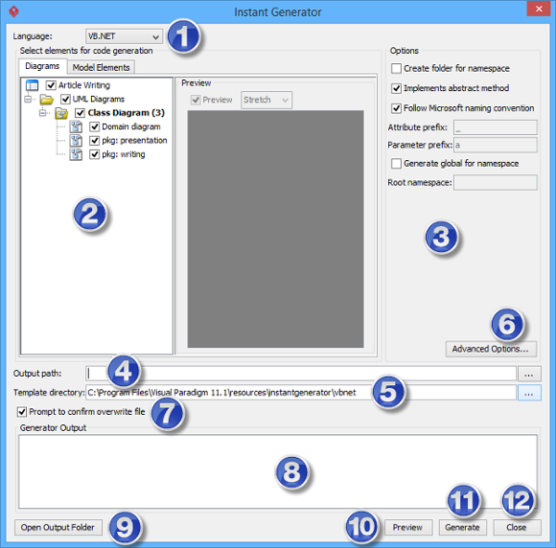Image resolution: width=556 pixels, height=548 pixels.
Task: Click the Advanced Options... button
Action: [x=491, y=349]
